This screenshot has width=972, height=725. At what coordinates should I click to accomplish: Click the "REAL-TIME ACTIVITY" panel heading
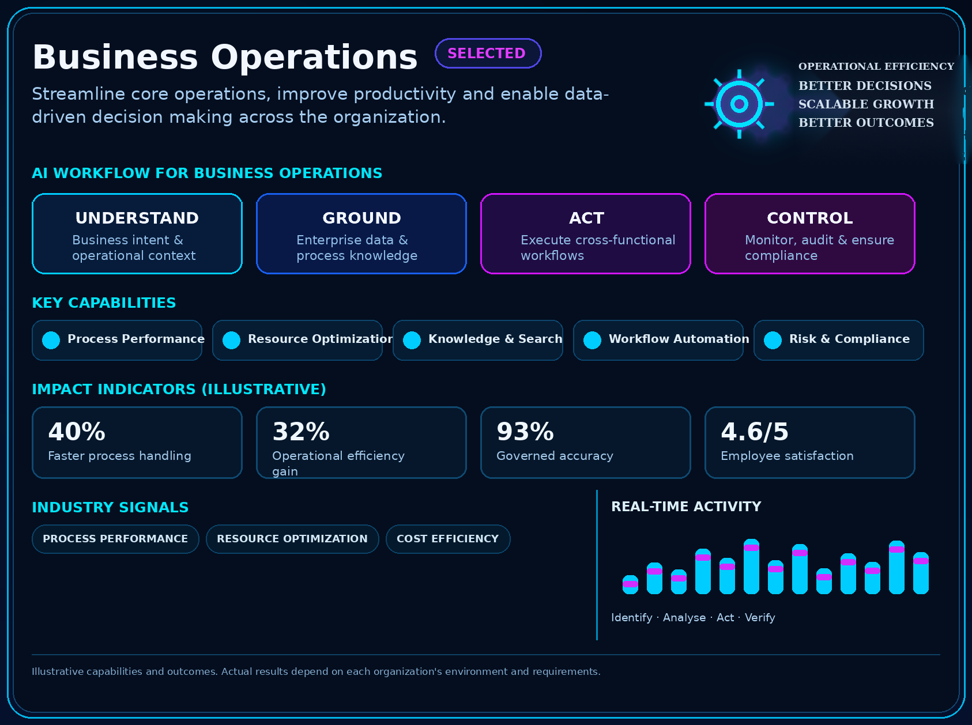click(686, 507)
